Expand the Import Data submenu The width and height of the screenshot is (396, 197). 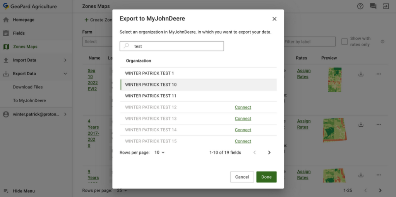[x=65, y=60]
